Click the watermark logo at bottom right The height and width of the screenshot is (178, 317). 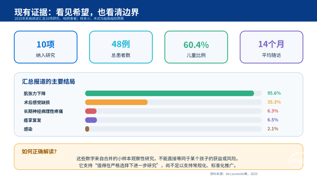pyautogui.click(x=296, y=160)
